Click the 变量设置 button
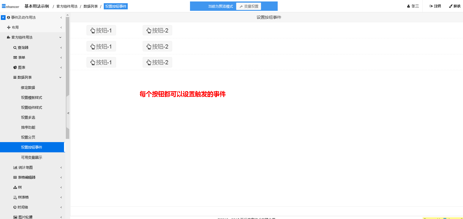 click(249, 6)
